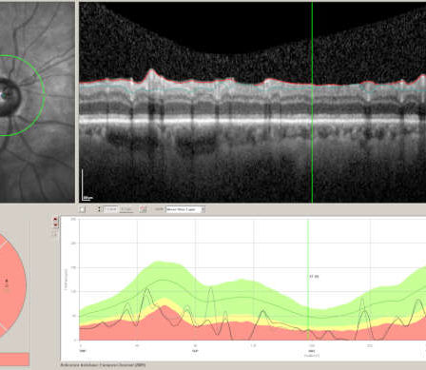Click the upper red arrow icon beside thickness graph
The height and width of the screenshot is (370, 426).
click(x=55, y=219)
